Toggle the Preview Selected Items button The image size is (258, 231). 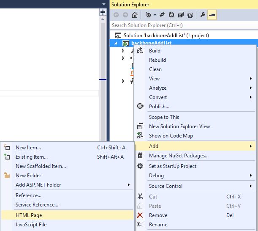(212, 15)
